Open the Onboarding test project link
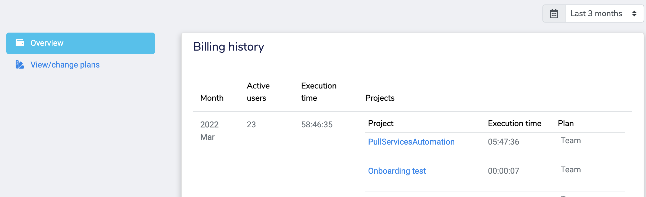Image resolution: width=646 pixels, height=197 pixels. 397,171
